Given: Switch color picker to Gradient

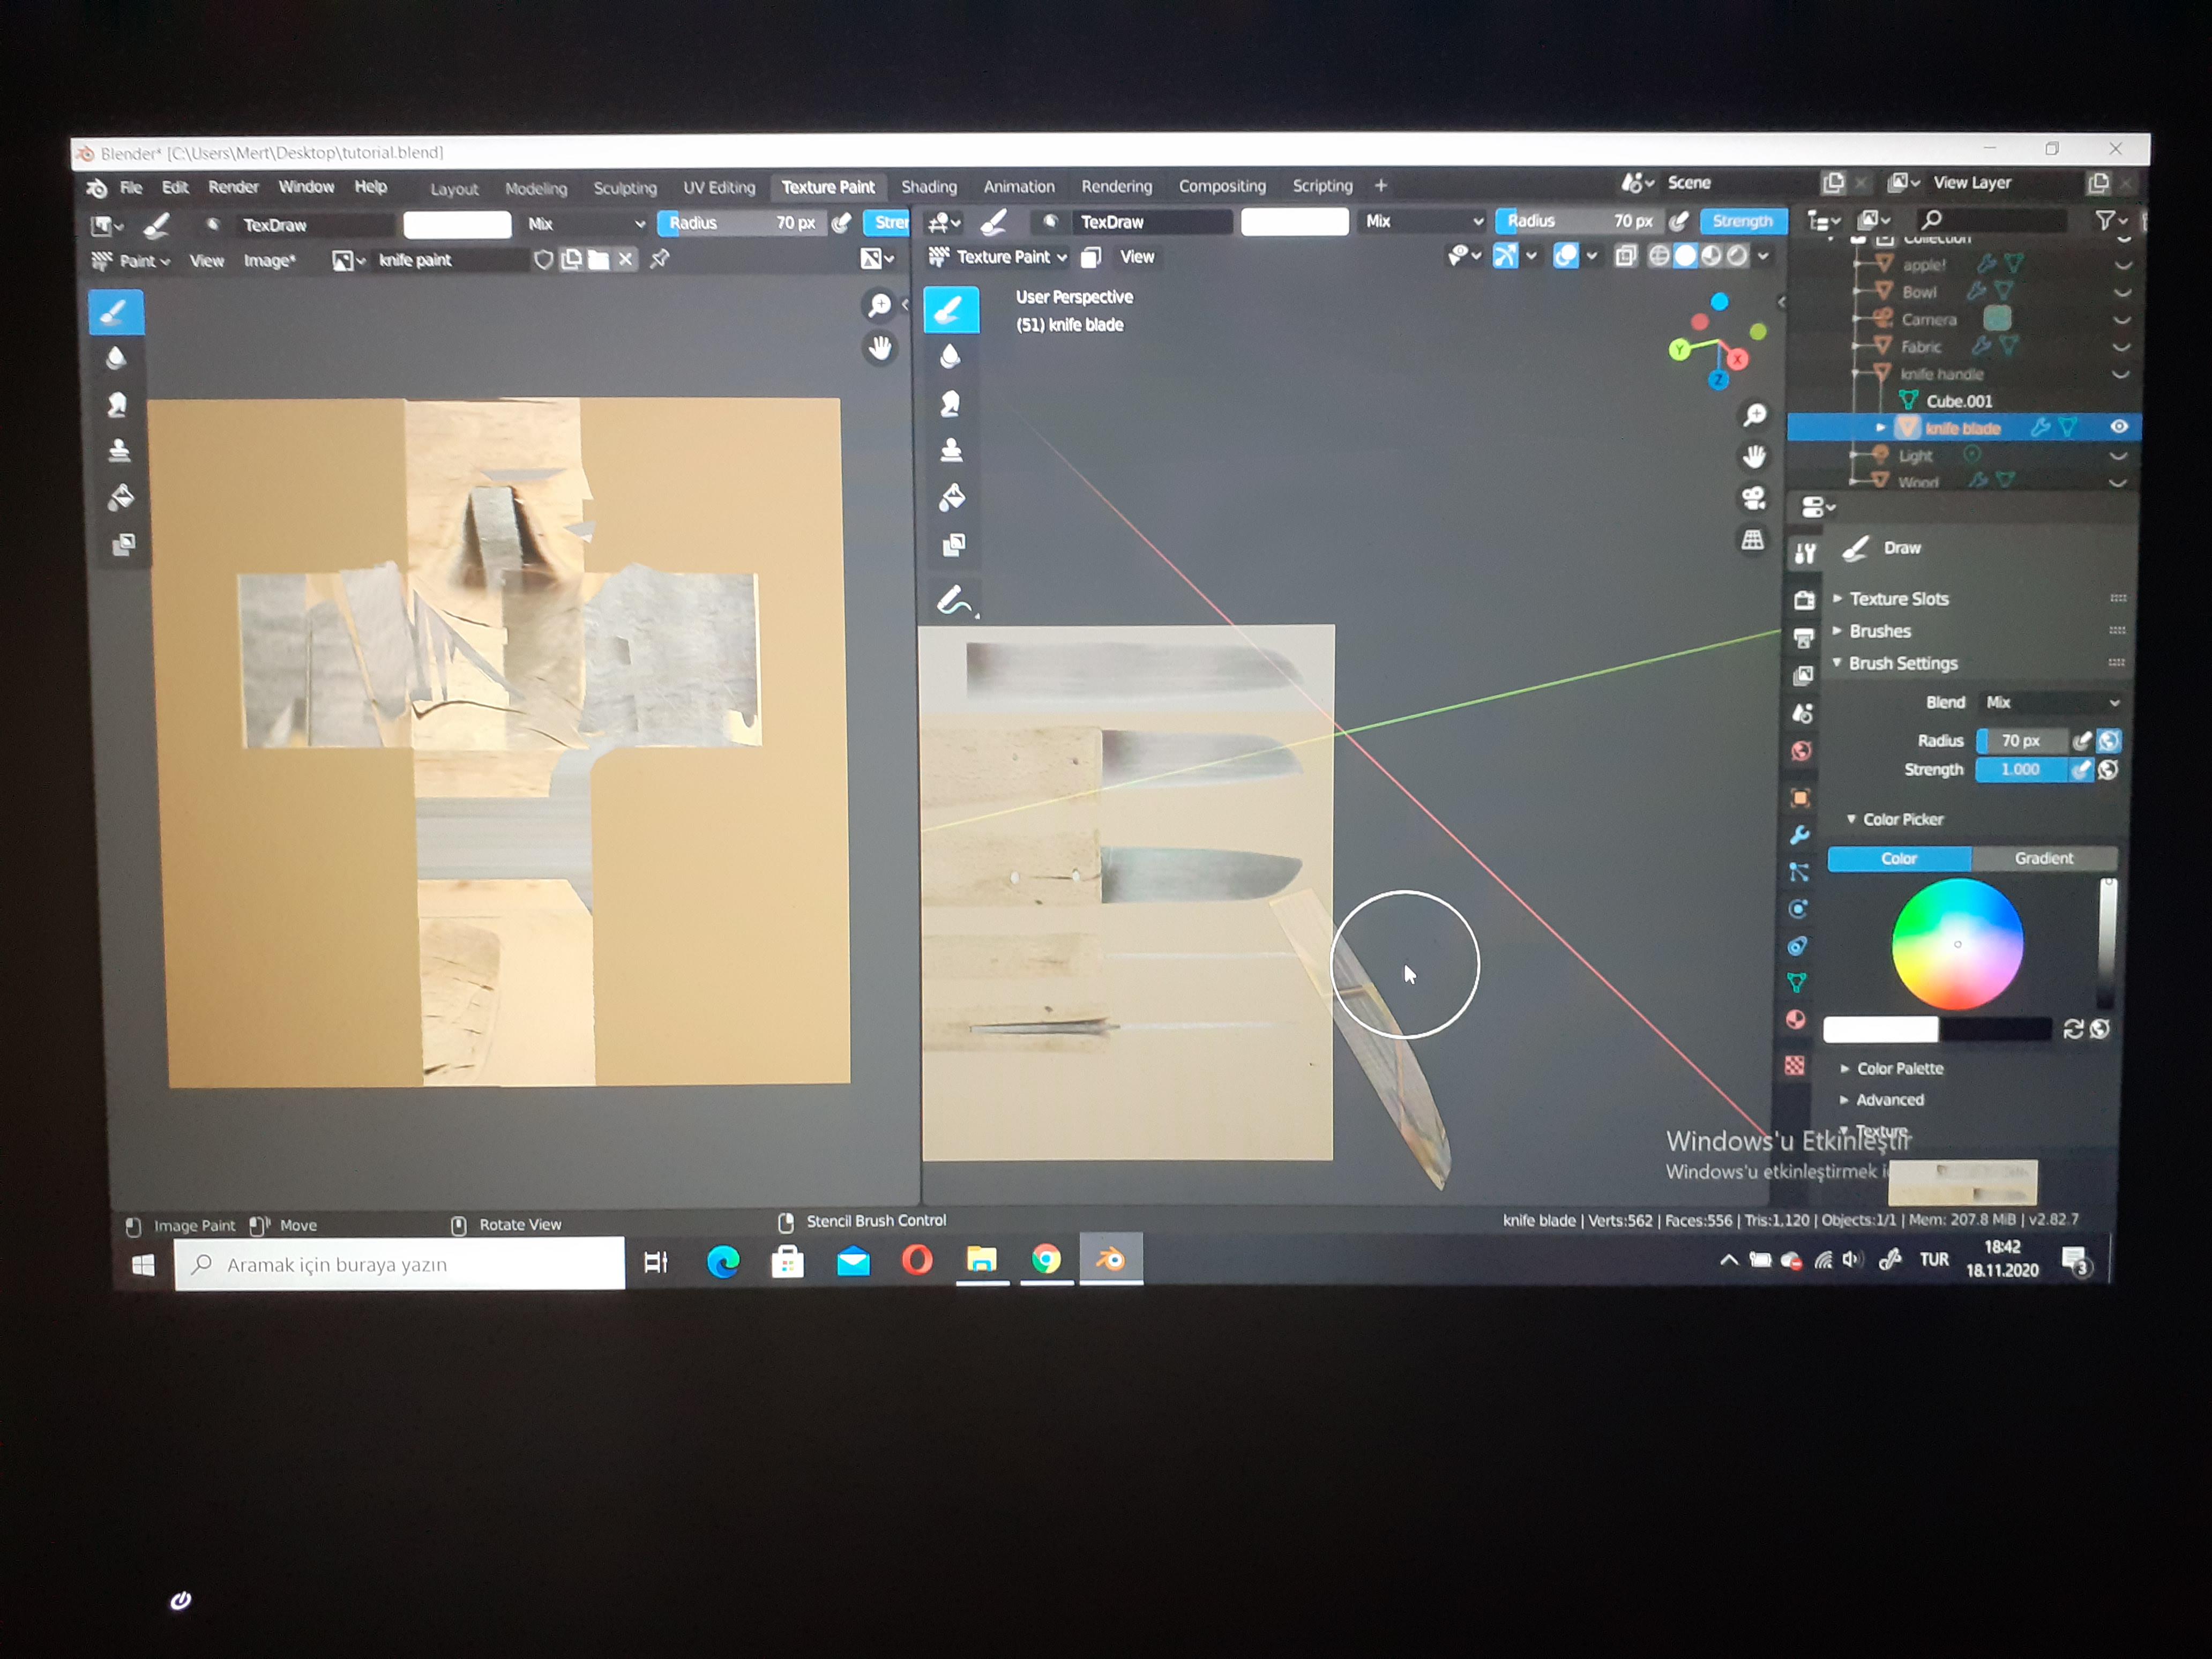Looking at the screenshot, I should (x=2043, y=858).
